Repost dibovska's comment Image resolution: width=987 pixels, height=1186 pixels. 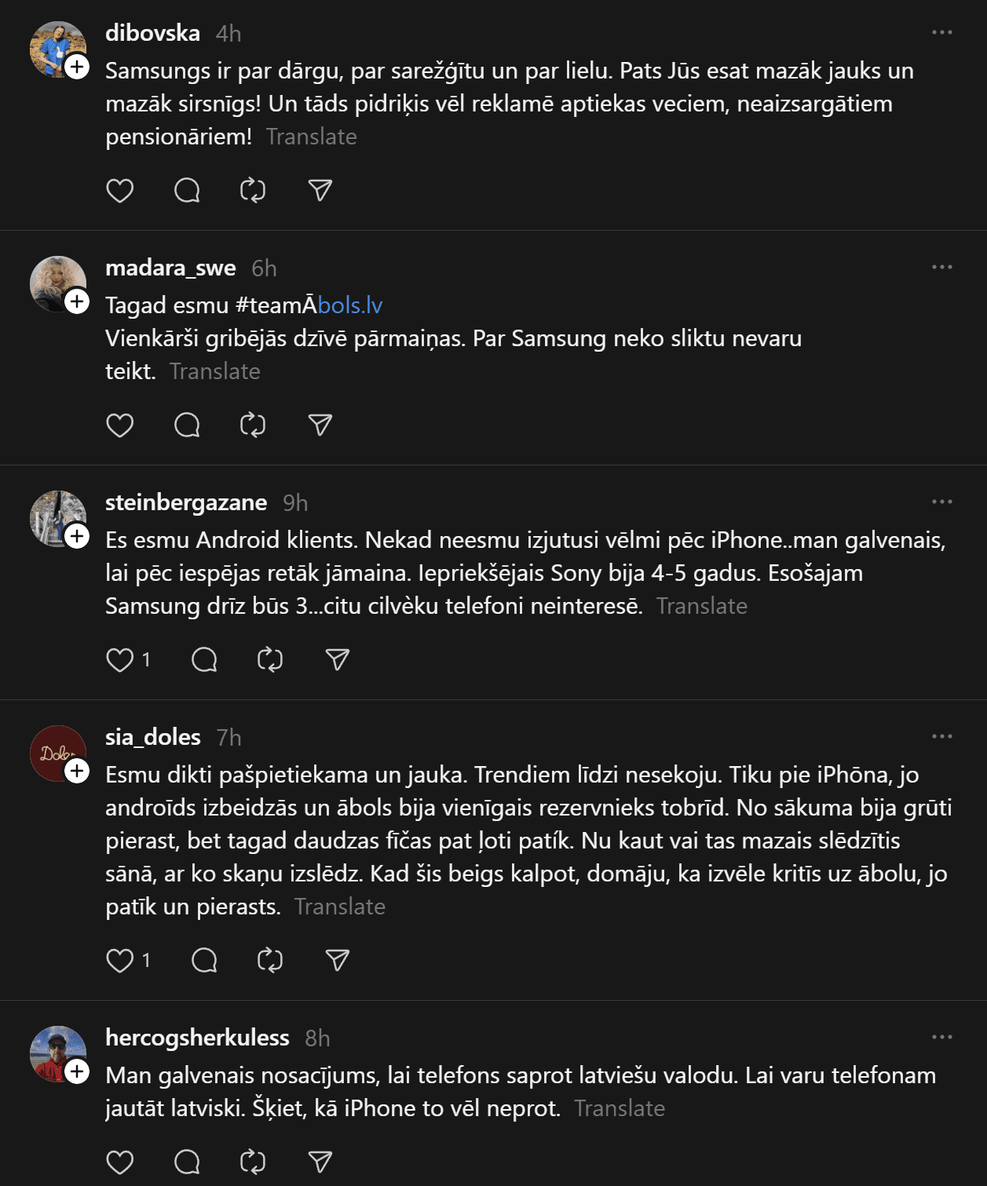click(x=253, y=191)
